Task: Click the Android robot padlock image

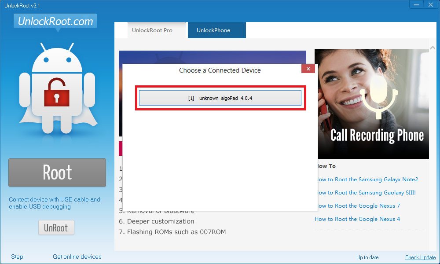Action: [58, 88]
